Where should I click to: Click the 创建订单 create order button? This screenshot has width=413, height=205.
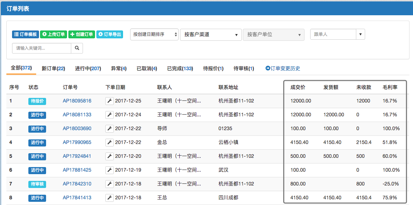click(x=82, y=34)
